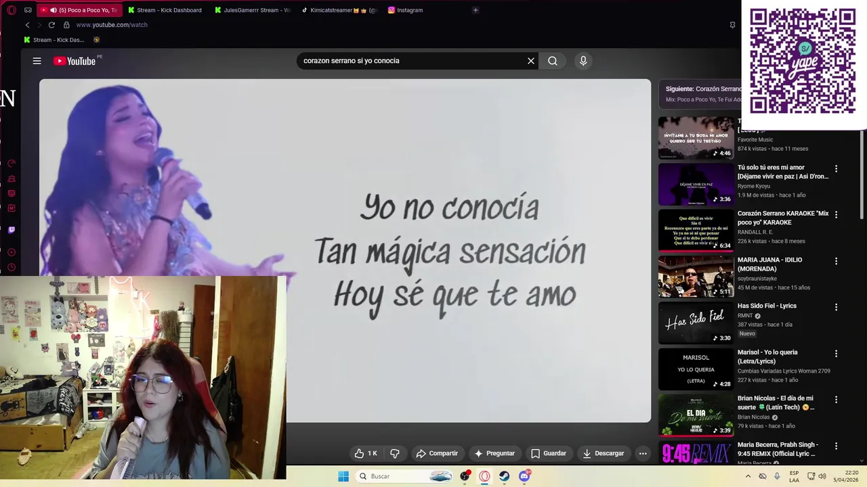
Task: Mute the audio icon on the YouTube tab
Action: 53,10
